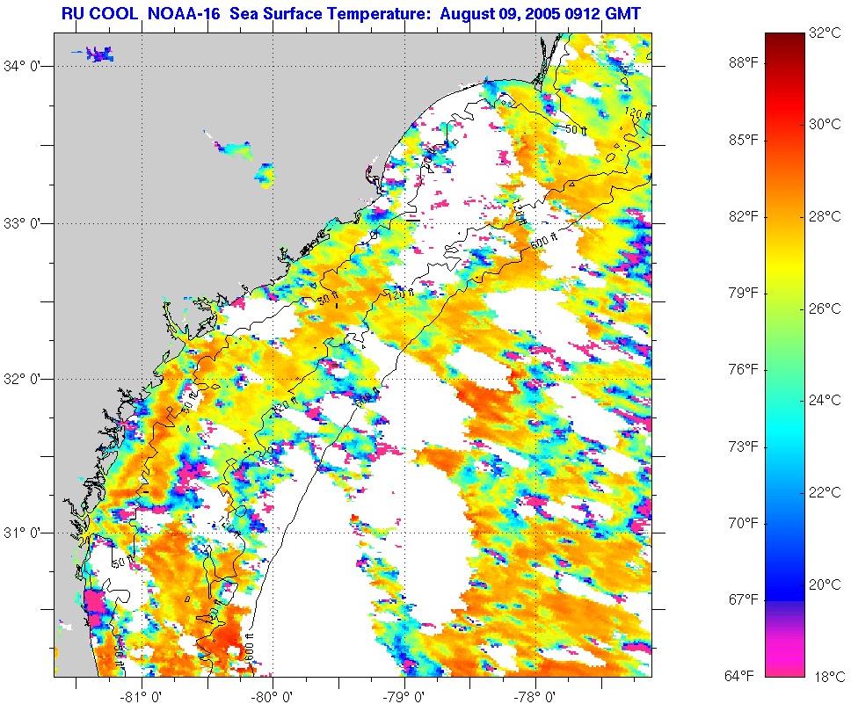
Task: Click the 26°C label on the legend
Action: [825, 308]
